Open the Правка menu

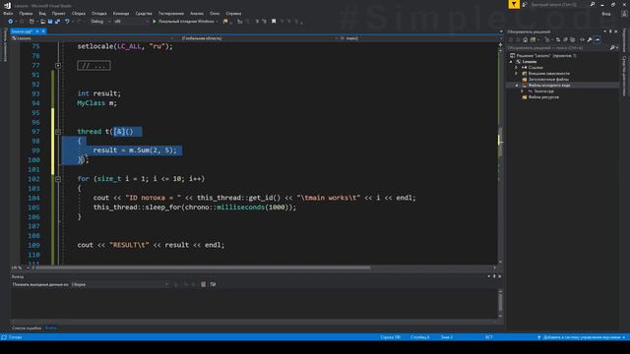coord(26,13)
